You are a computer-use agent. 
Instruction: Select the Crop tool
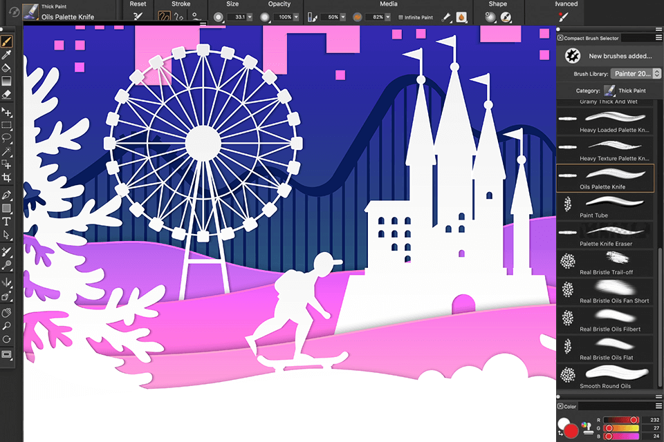(8, 176)
